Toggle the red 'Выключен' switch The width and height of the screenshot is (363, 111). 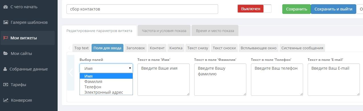coord(254,9)
